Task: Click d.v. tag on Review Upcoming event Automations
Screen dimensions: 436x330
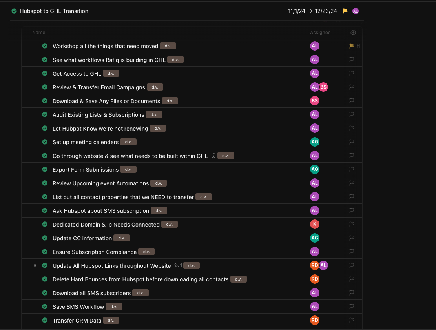Action: (x=159, y=183)
